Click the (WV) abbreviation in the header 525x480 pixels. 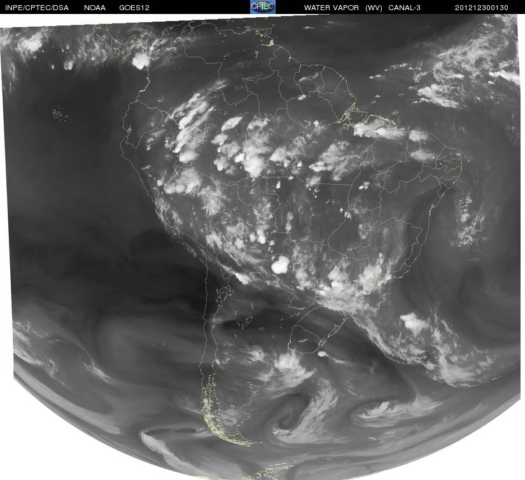[374, 8]
